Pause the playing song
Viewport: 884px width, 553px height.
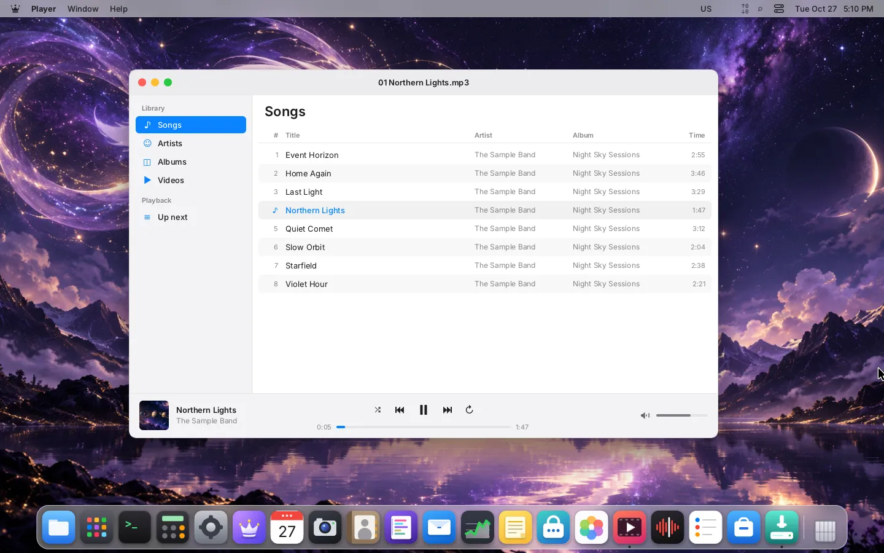(424, 410)
